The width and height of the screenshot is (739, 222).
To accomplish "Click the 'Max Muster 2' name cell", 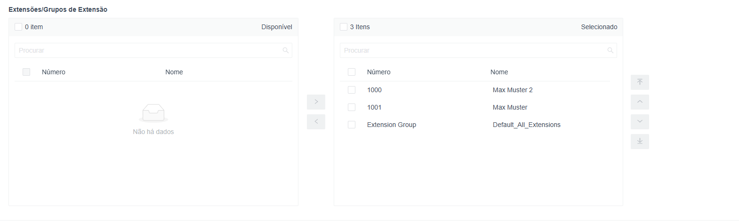I will tap(513, 90).
